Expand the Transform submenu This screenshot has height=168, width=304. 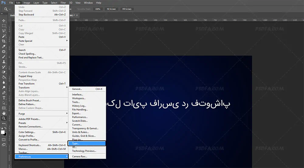point(42,87)
